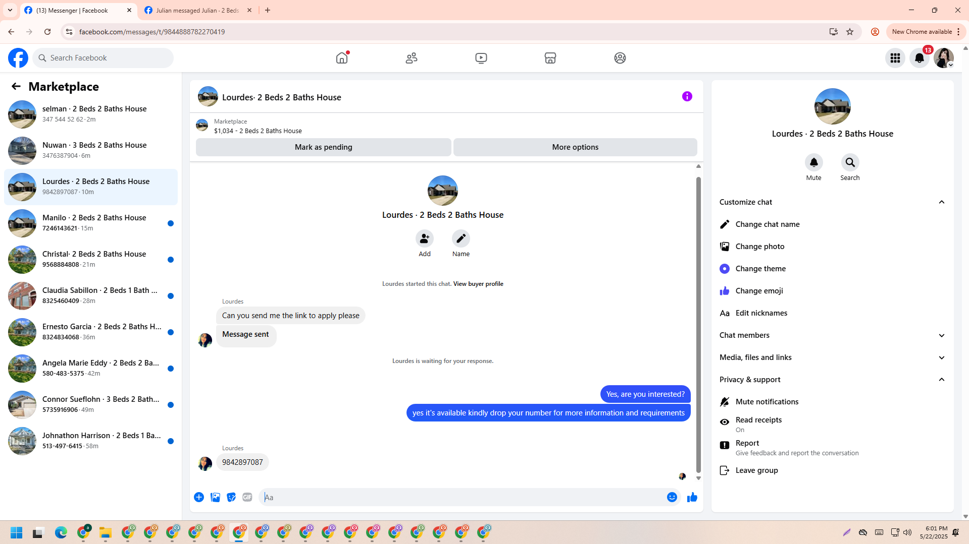The width and height of the screenshot is (969, 544).
Task: Choose a sticker icon in composer
Action: (x=231, y=497)
